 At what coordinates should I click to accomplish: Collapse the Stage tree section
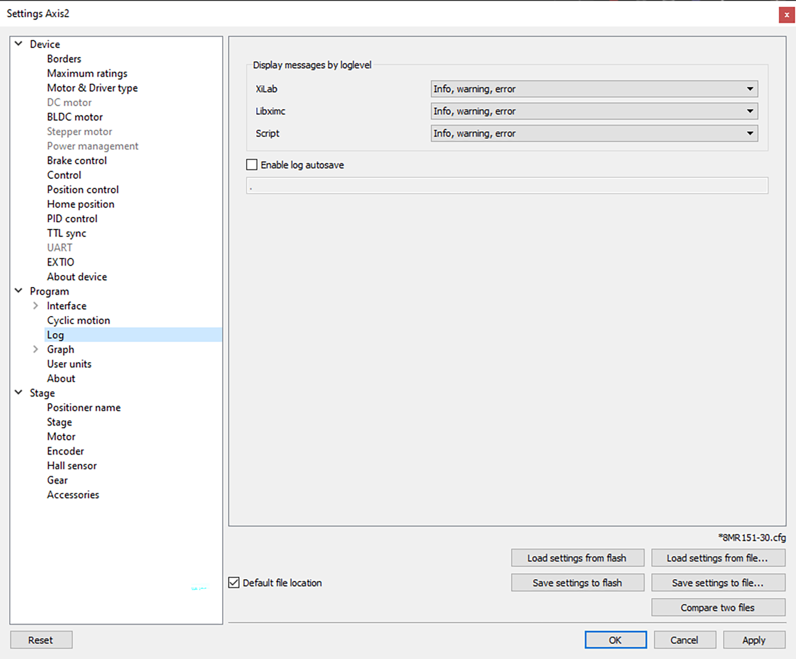point(19,393)
